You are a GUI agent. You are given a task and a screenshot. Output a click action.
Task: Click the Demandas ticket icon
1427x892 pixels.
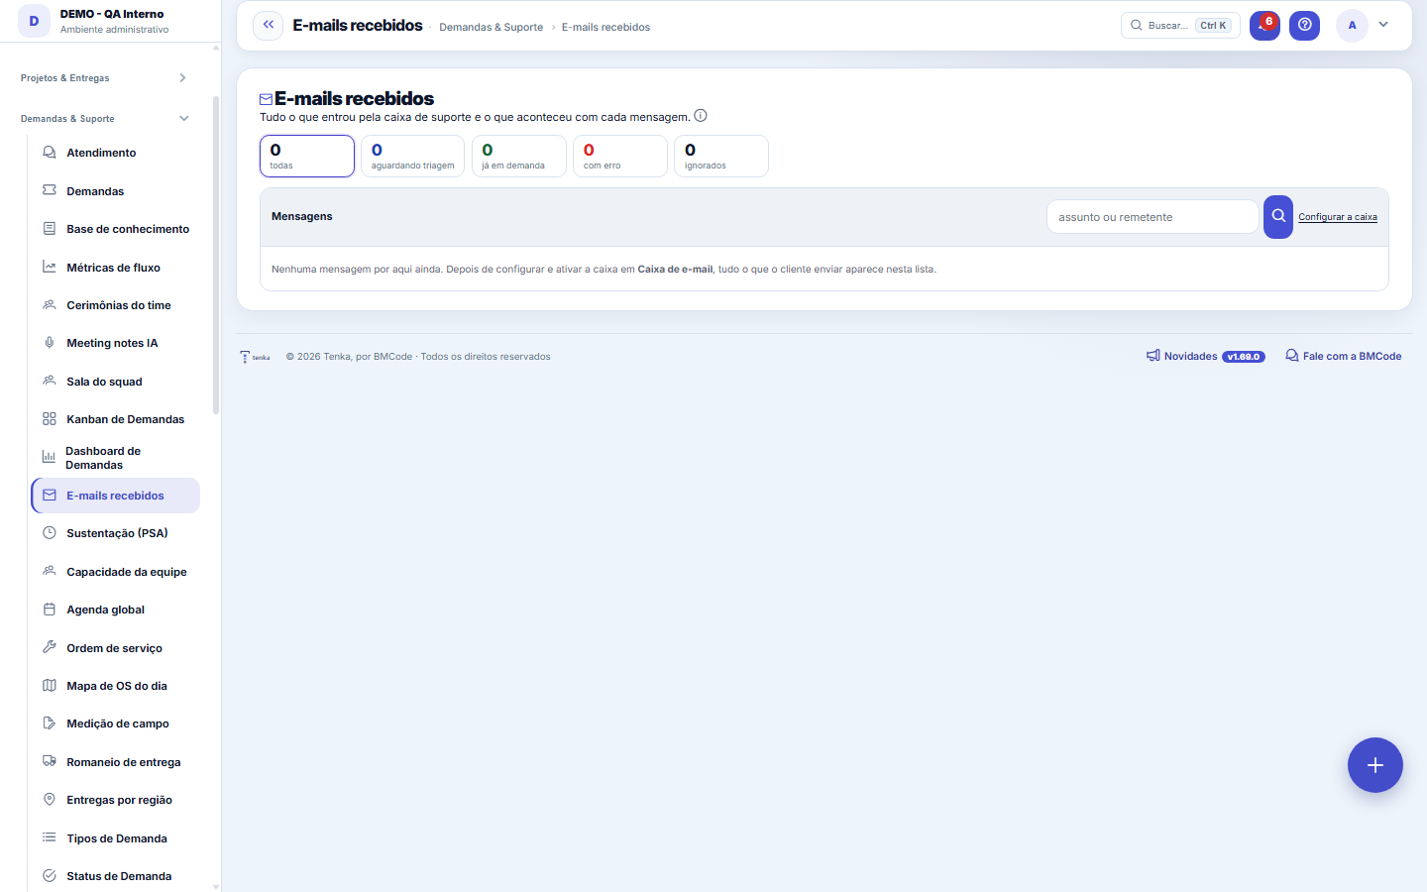50,190
